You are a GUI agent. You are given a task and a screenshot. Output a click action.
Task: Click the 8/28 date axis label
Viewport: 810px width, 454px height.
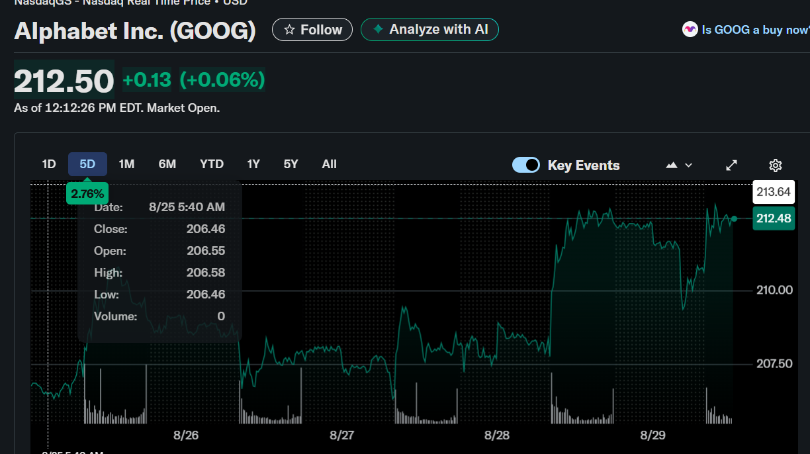[497, 435]
